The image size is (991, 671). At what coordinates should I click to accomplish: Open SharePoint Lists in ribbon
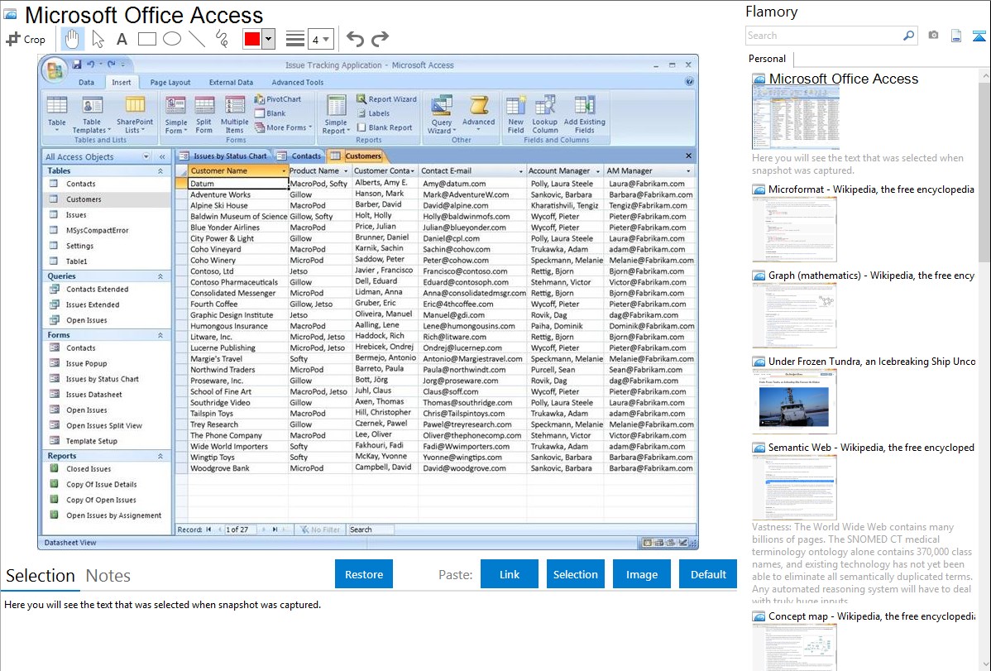pyautogui.click(x=135, y=114)
